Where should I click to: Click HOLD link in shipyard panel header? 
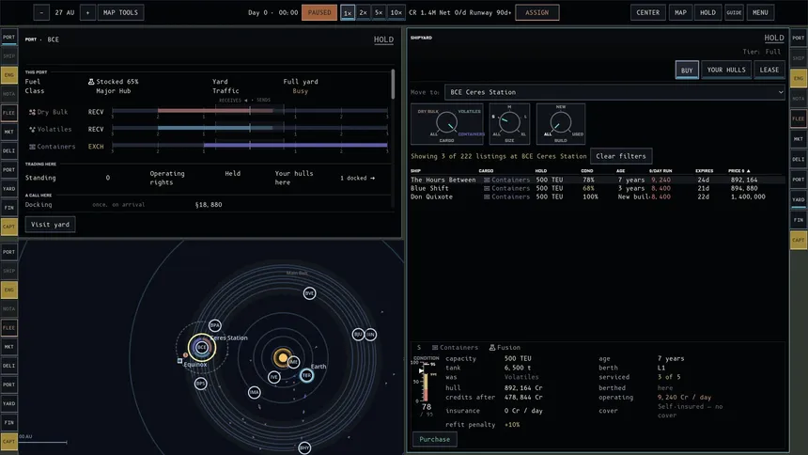[774, 39]
